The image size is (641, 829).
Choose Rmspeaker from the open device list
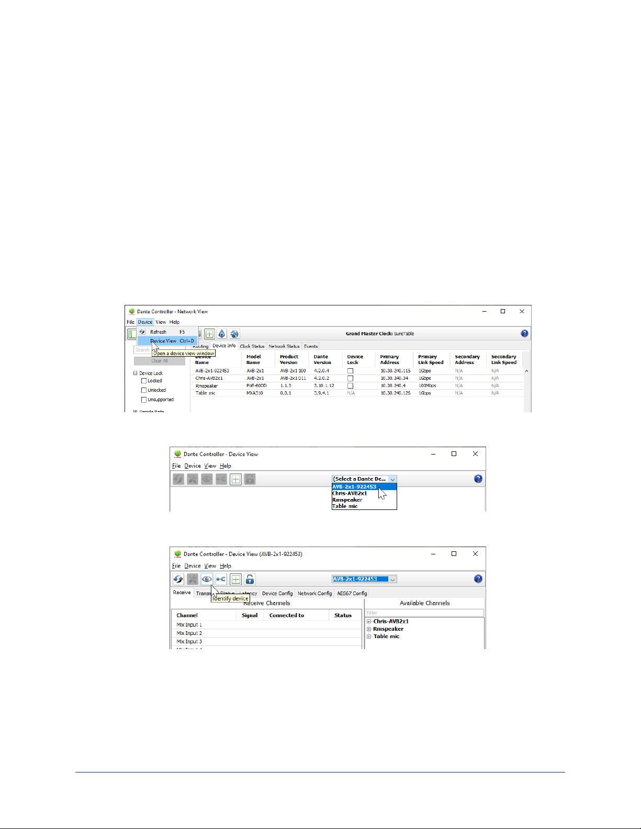point(364,500)
